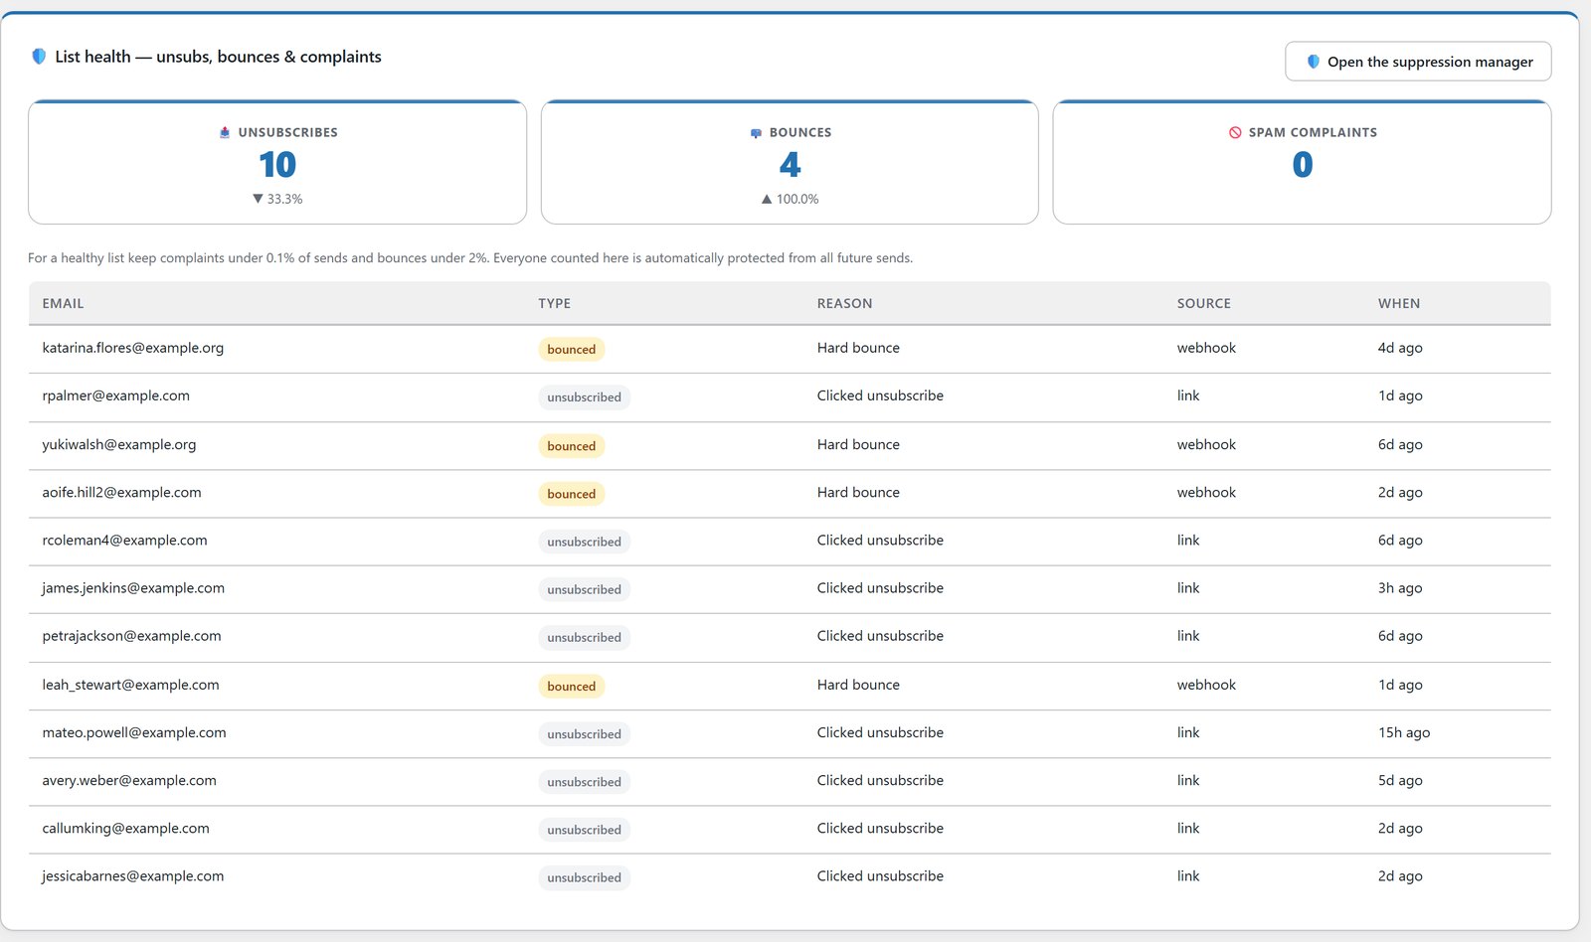
Task: Click the 15h ago timestamp
Action: coord(1404,732)
